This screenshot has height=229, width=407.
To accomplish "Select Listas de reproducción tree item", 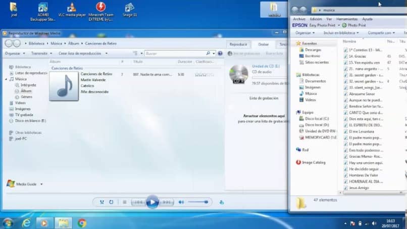I will 28,73.
